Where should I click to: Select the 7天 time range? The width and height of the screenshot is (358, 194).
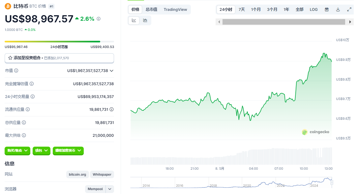coord(242,10)
